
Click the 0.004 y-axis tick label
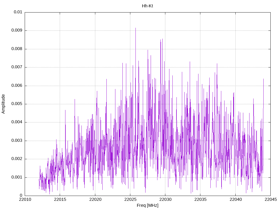[x=17, y=122]
